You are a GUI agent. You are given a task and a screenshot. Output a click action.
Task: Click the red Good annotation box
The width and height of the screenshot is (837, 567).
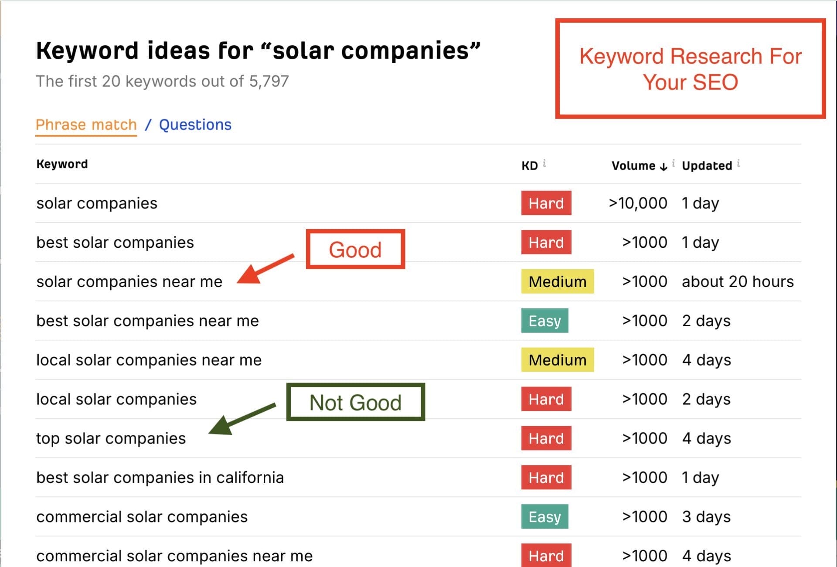point(355,249)
